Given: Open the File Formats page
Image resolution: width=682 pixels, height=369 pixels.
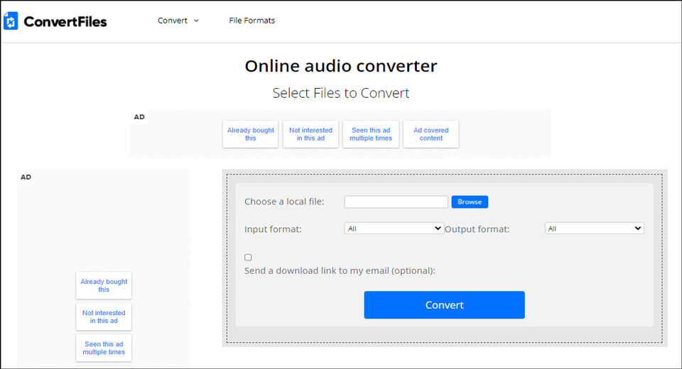Looking at the screenshot, I should pos(251,21).
